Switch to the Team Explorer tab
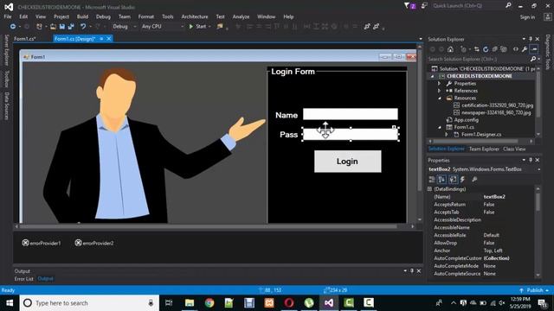 coord(484,149)
